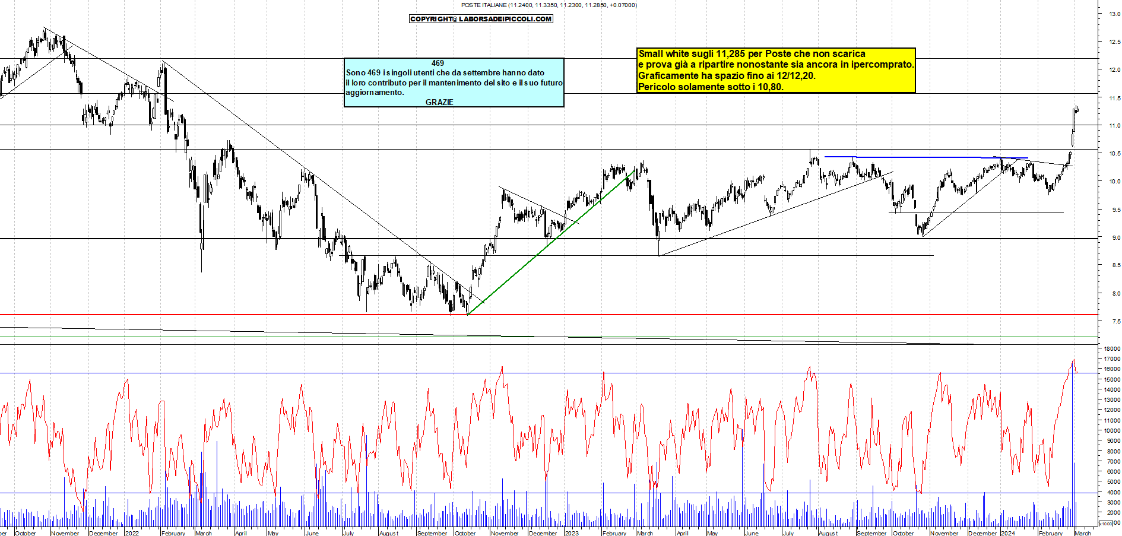Select the 10000 volume axis label
Viewport: 1122px width, 536px height.
pyautogui.click(x=1113, y=431)
